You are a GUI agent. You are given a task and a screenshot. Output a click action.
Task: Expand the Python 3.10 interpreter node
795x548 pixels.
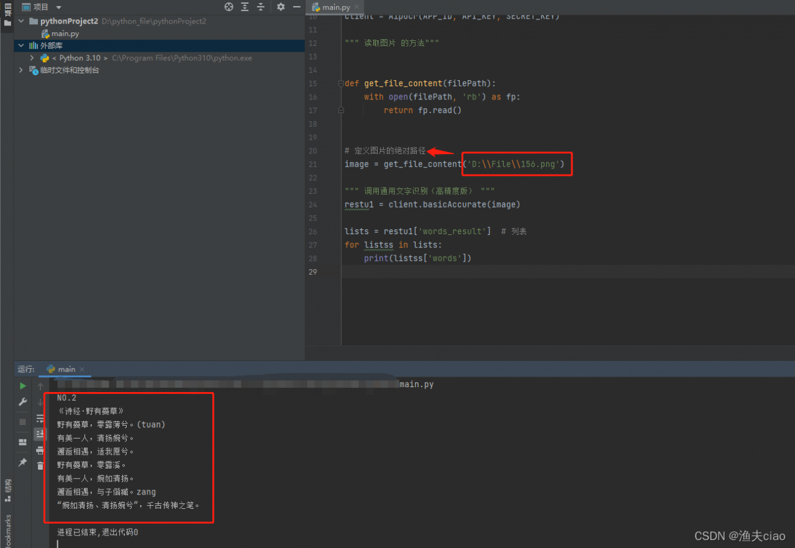click(x=32, y=58)
